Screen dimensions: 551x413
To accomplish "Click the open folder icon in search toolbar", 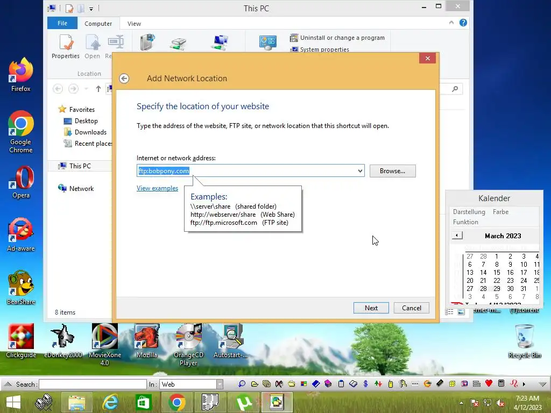I will point(255,384).
